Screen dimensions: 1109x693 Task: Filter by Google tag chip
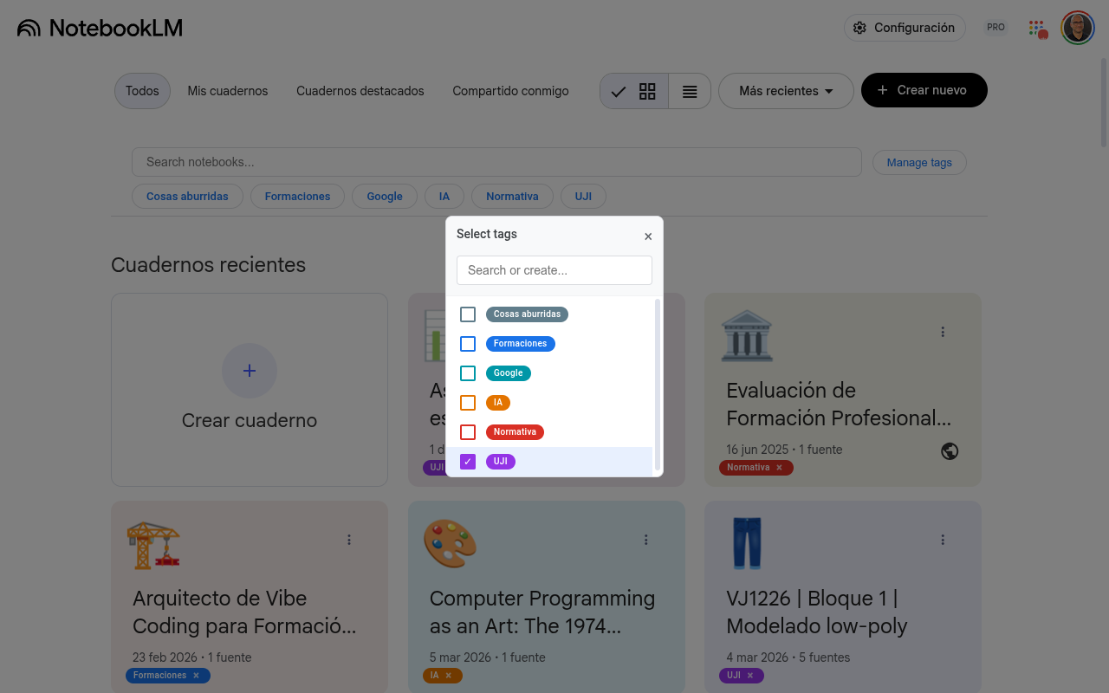click(385, 197)
